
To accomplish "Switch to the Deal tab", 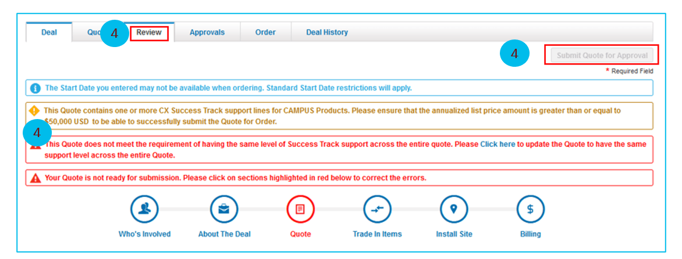I will coord(49,32).
